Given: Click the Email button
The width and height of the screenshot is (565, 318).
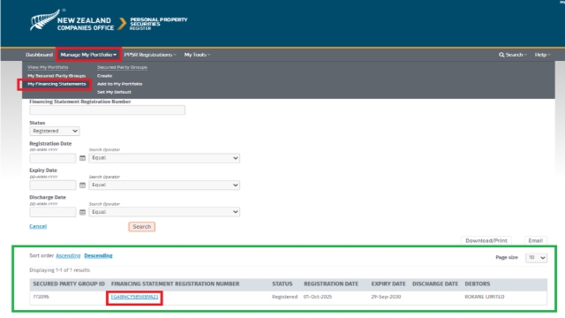Looking at the screenshot, I should point(536,240).
